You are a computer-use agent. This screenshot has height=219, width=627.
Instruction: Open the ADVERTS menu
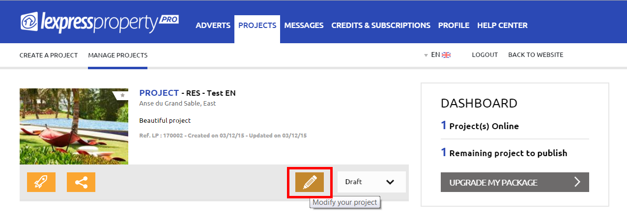[213, 26]
